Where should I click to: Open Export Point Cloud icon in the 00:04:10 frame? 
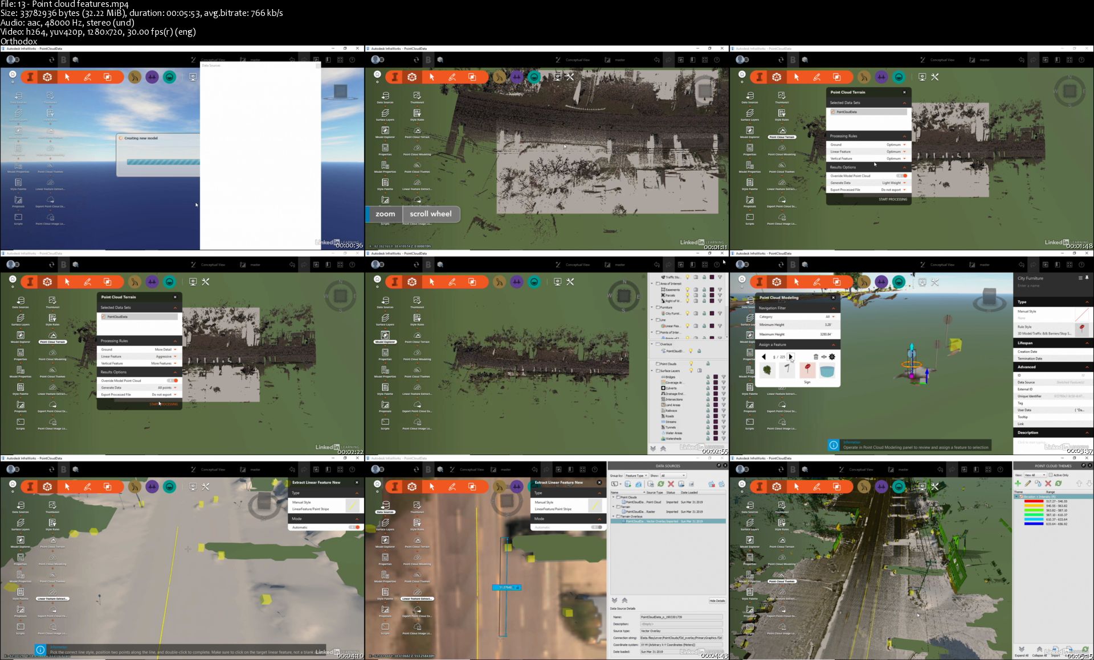tap(52, 609)
